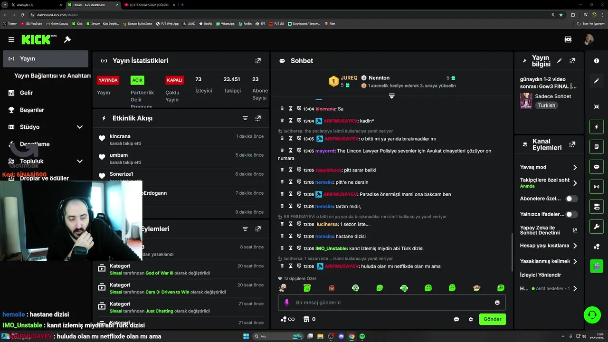This screenshot has width=608, height=342.
Task: Collapse the chat leaderboard banner arrow
Action: pyautogui.click(x=391, y=95)
